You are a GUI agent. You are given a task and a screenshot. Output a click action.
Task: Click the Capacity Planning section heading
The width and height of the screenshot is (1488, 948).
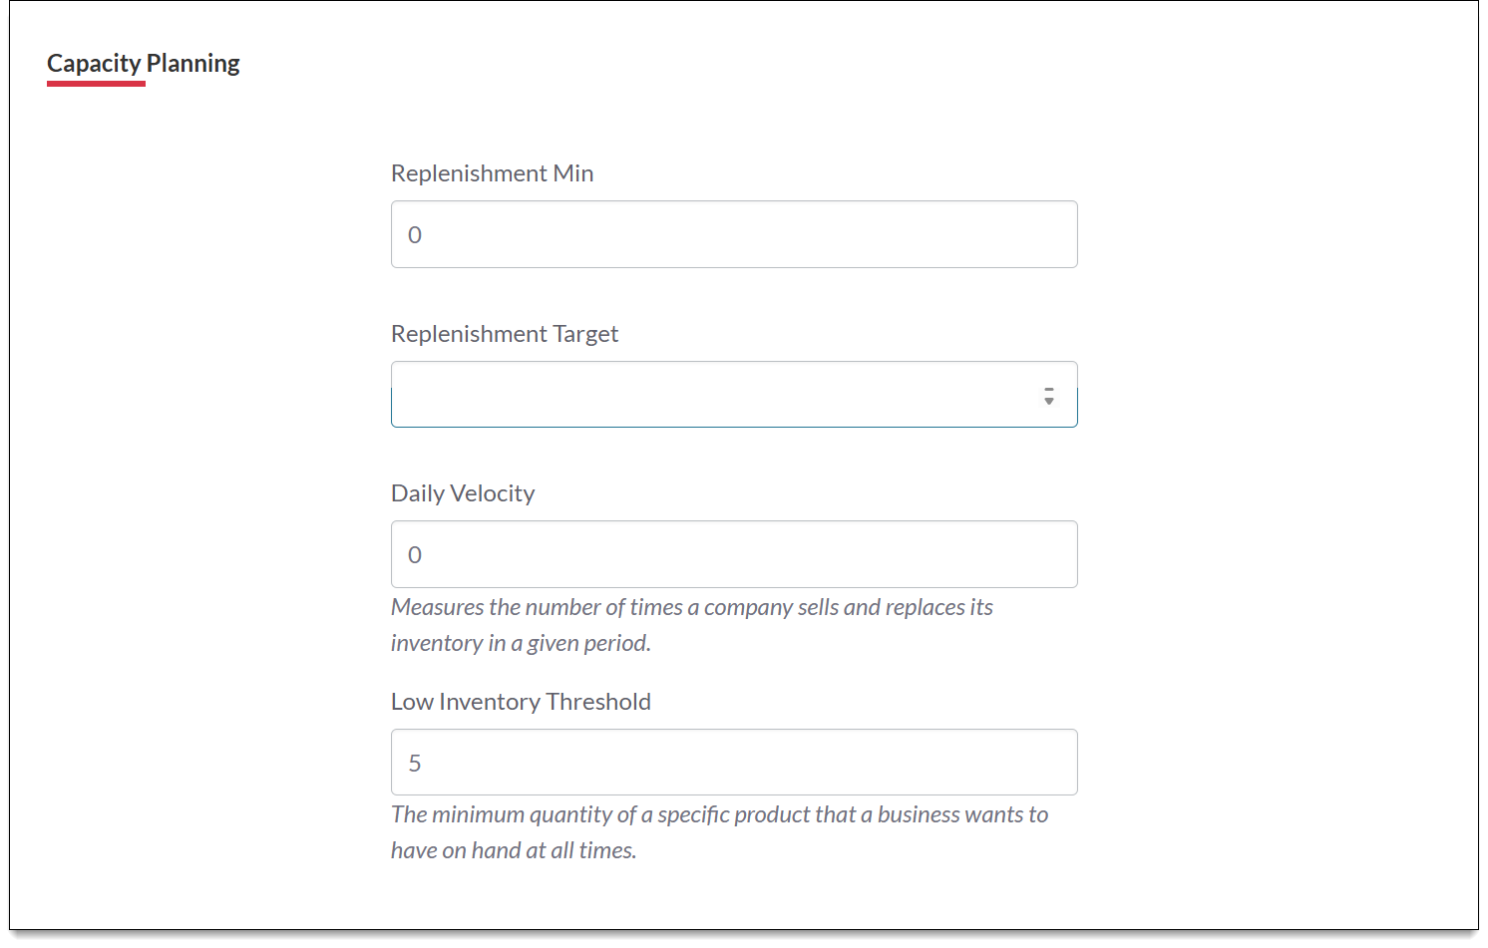pos(144,63)
